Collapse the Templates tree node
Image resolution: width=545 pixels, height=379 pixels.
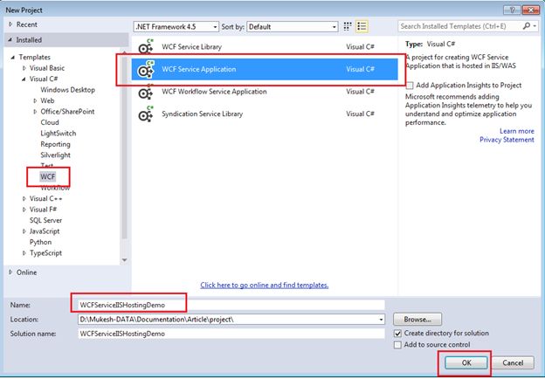(13, 58)
